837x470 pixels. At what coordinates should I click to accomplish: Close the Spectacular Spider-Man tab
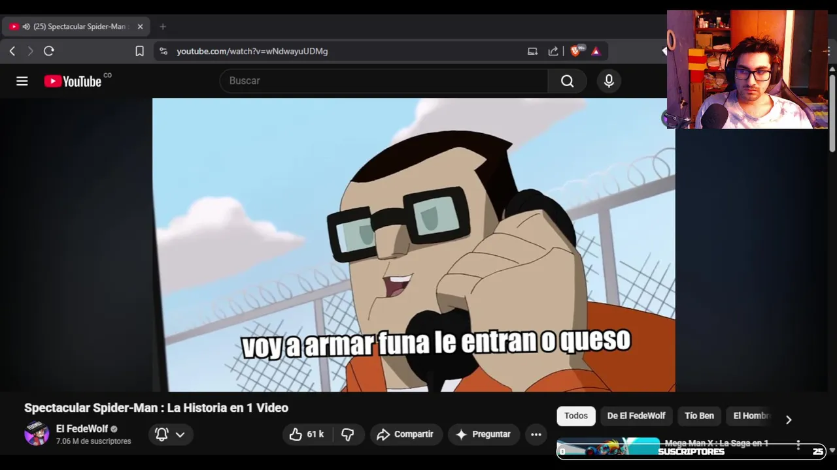coord(140,27)
